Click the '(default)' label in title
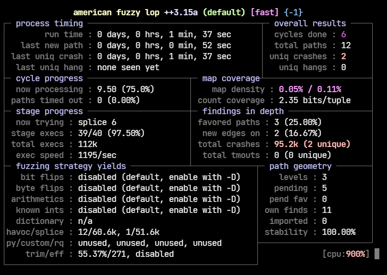The width and height of the screenshot is (387, 275). (x=224, y=12)
